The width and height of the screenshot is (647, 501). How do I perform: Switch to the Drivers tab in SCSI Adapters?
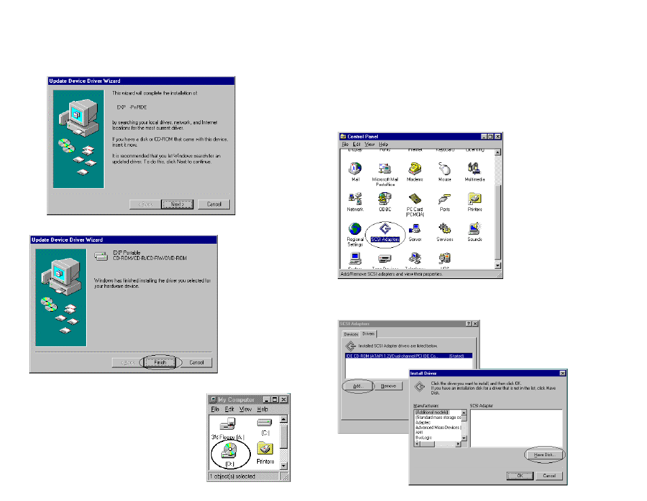point(368,334)
